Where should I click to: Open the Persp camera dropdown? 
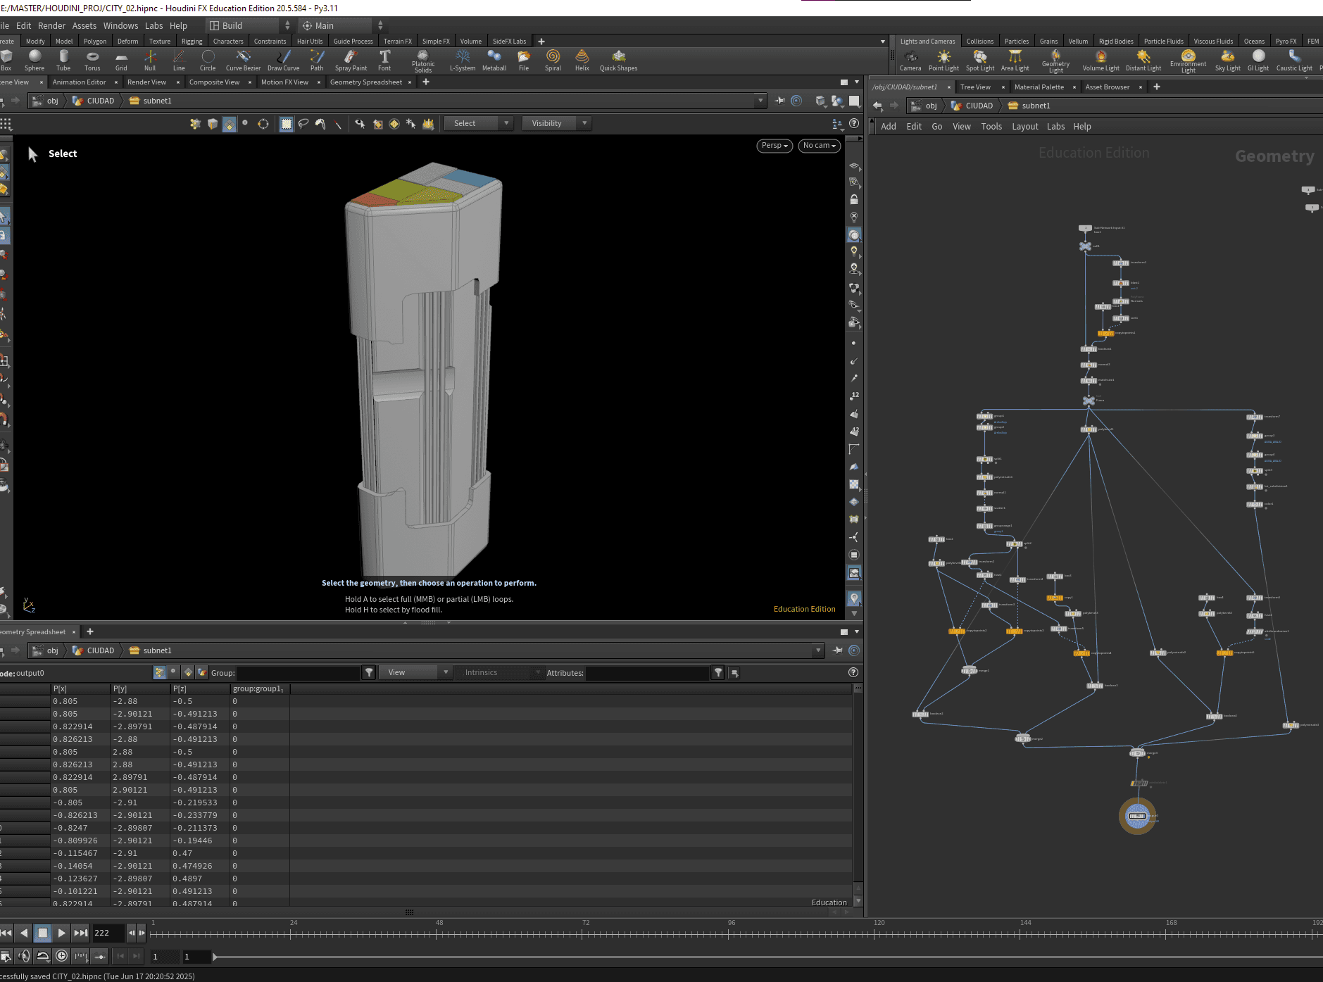coord(775,146)
